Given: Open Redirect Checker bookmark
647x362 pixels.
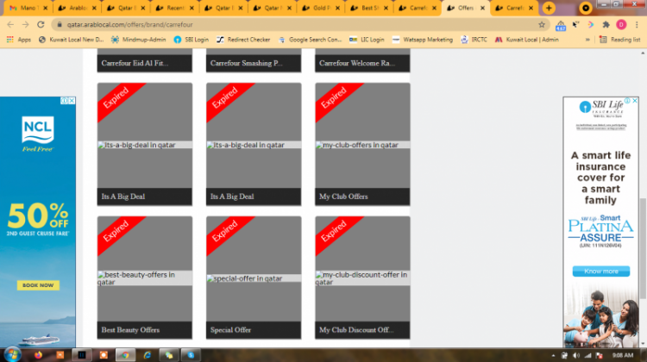Looking at the screenshot, I should click(243, 40).
